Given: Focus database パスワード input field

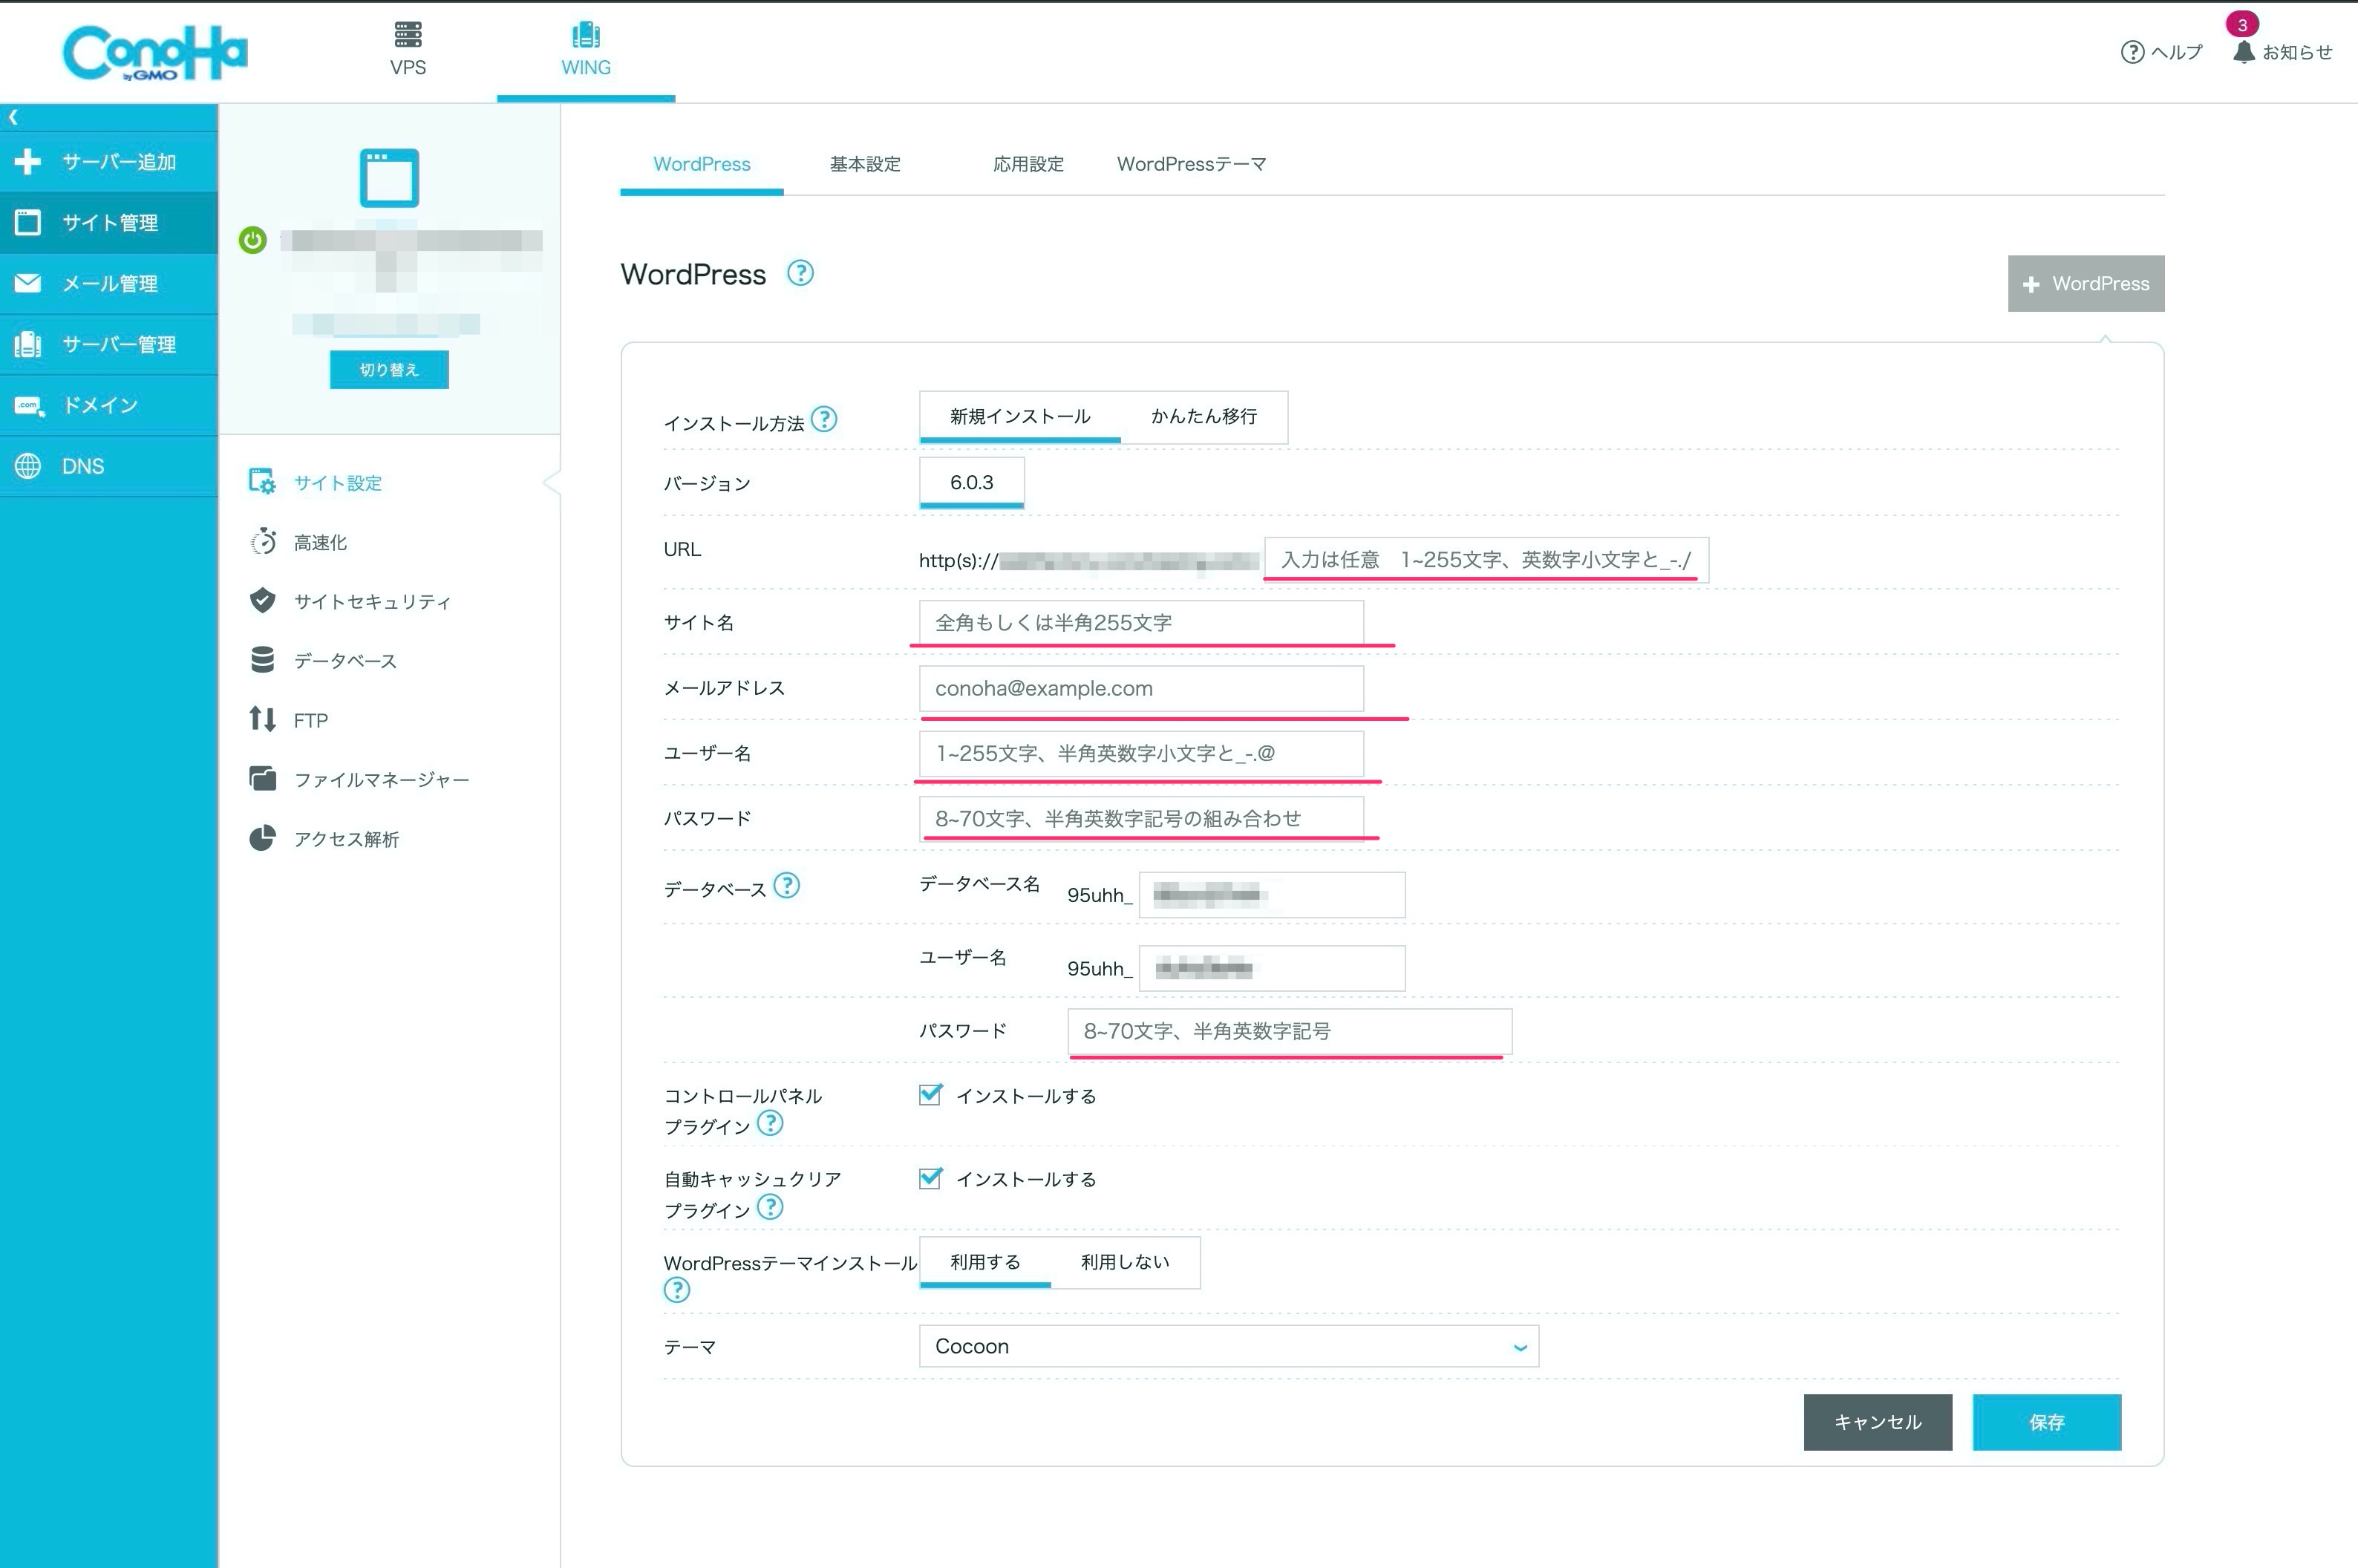Looking at the screenshot, I should [1290, 1032].
